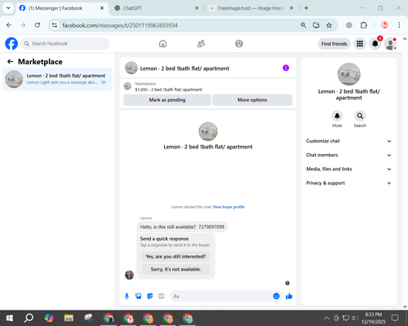Open the volume control in system tray

tap(355, 318)
